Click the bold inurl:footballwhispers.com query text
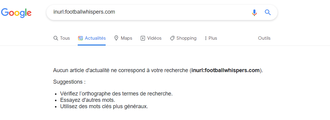330x120 pixels. [225, 70]
